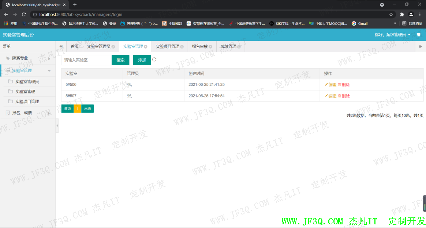The height and width of the screenshot is (228, 426).
Task: Collapse the 实验室管理 menu group
Action: pos(27,71)
